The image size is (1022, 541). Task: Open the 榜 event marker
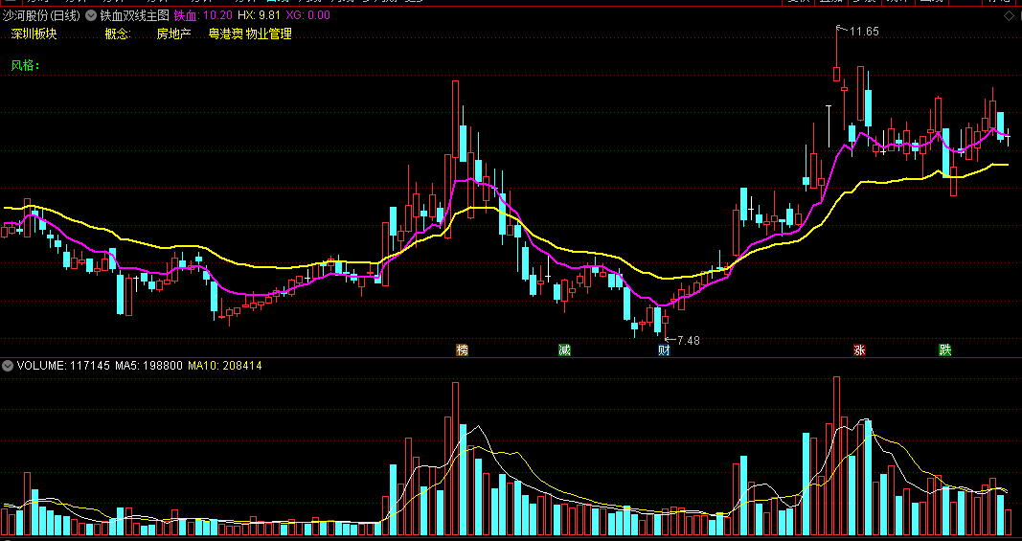pyautogui.click(x=462, y=350)
